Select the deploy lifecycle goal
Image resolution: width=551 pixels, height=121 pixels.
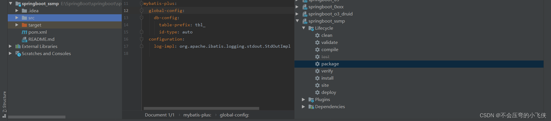coord(328,92)
